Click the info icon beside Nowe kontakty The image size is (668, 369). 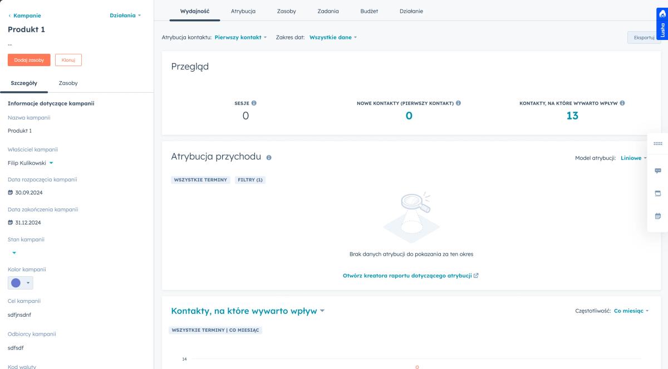click(458, 103)
